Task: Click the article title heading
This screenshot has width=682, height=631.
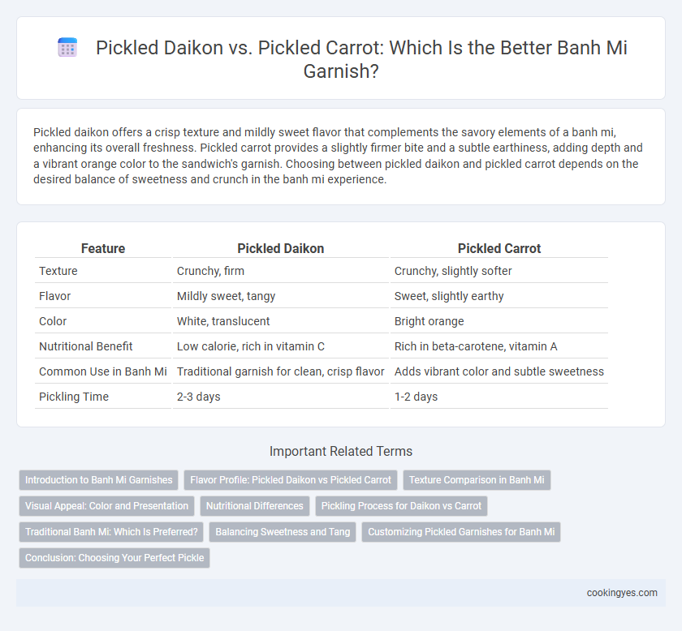Action: click(361, 59)
